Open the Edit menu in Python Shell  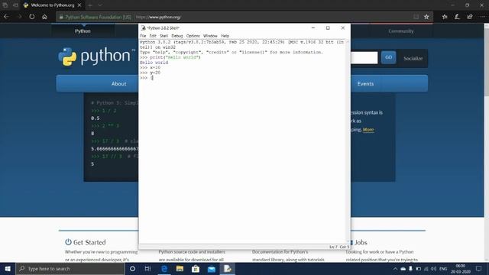tap(153, 36)
